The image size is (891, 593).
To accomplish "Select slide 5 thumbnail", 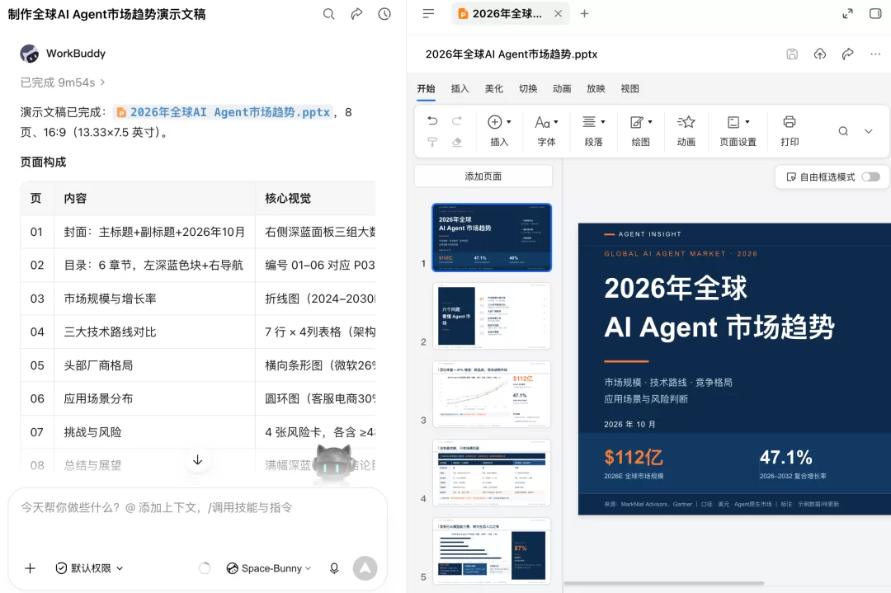I will [x=492, y=551].
